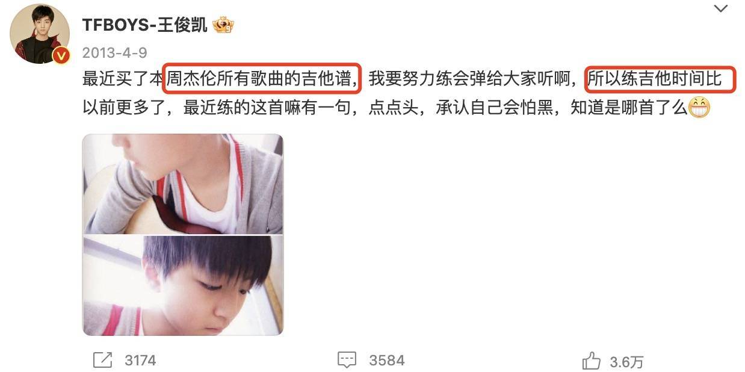
Task: Click the grinning emoji ending the post
Action: click(699, 108)
